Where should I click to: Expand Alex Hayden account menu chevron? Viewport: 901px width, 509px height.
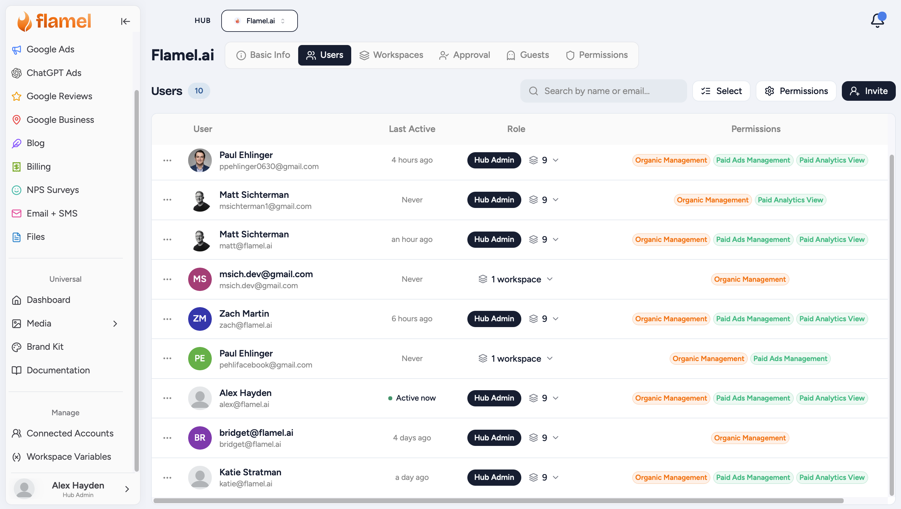coord(127,489)
